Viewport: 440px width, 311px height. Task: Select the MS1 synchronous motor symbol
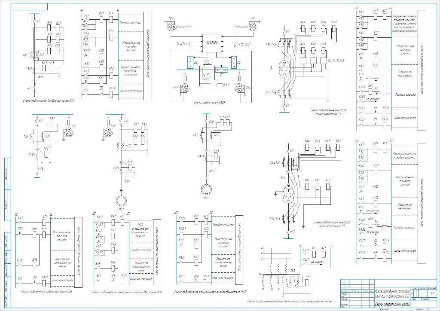[x=121, y=201]
